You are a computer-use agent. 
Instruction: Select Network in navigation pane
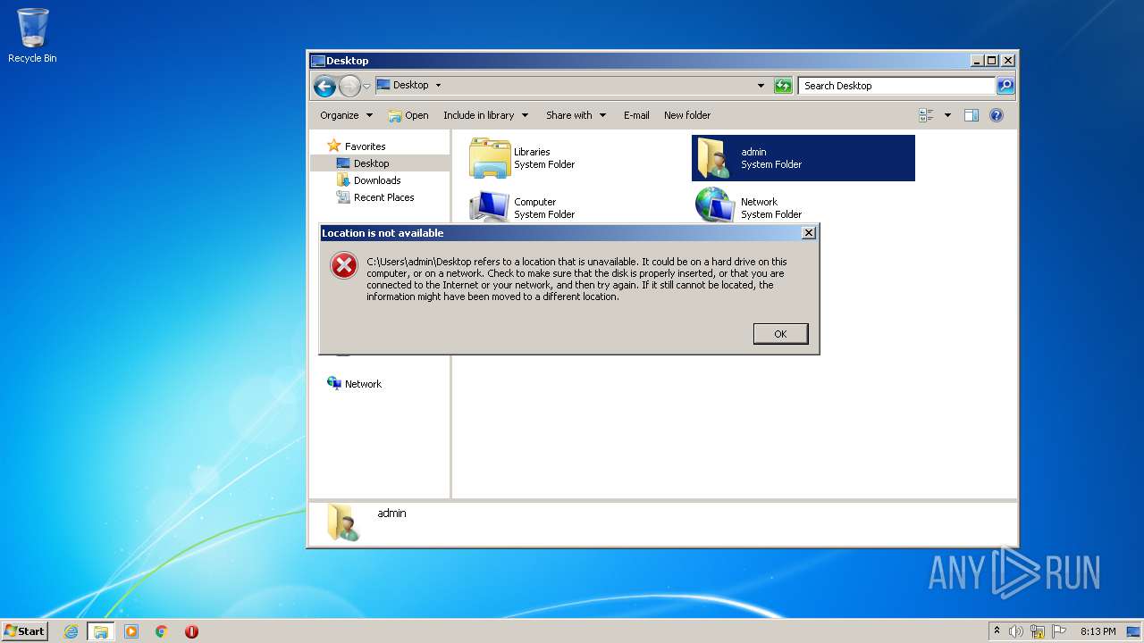coord(354,383)
